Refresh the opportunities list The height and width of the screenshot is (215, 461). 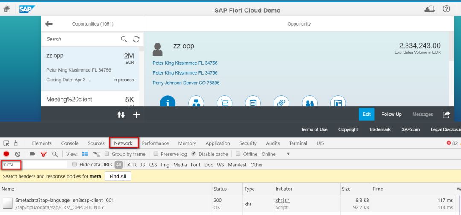pyautogui.click(x=136, y=39)
